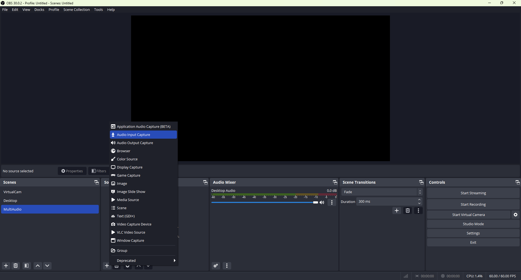
Task: Open advanced audio properties gear icon
Action: point(216,266)
